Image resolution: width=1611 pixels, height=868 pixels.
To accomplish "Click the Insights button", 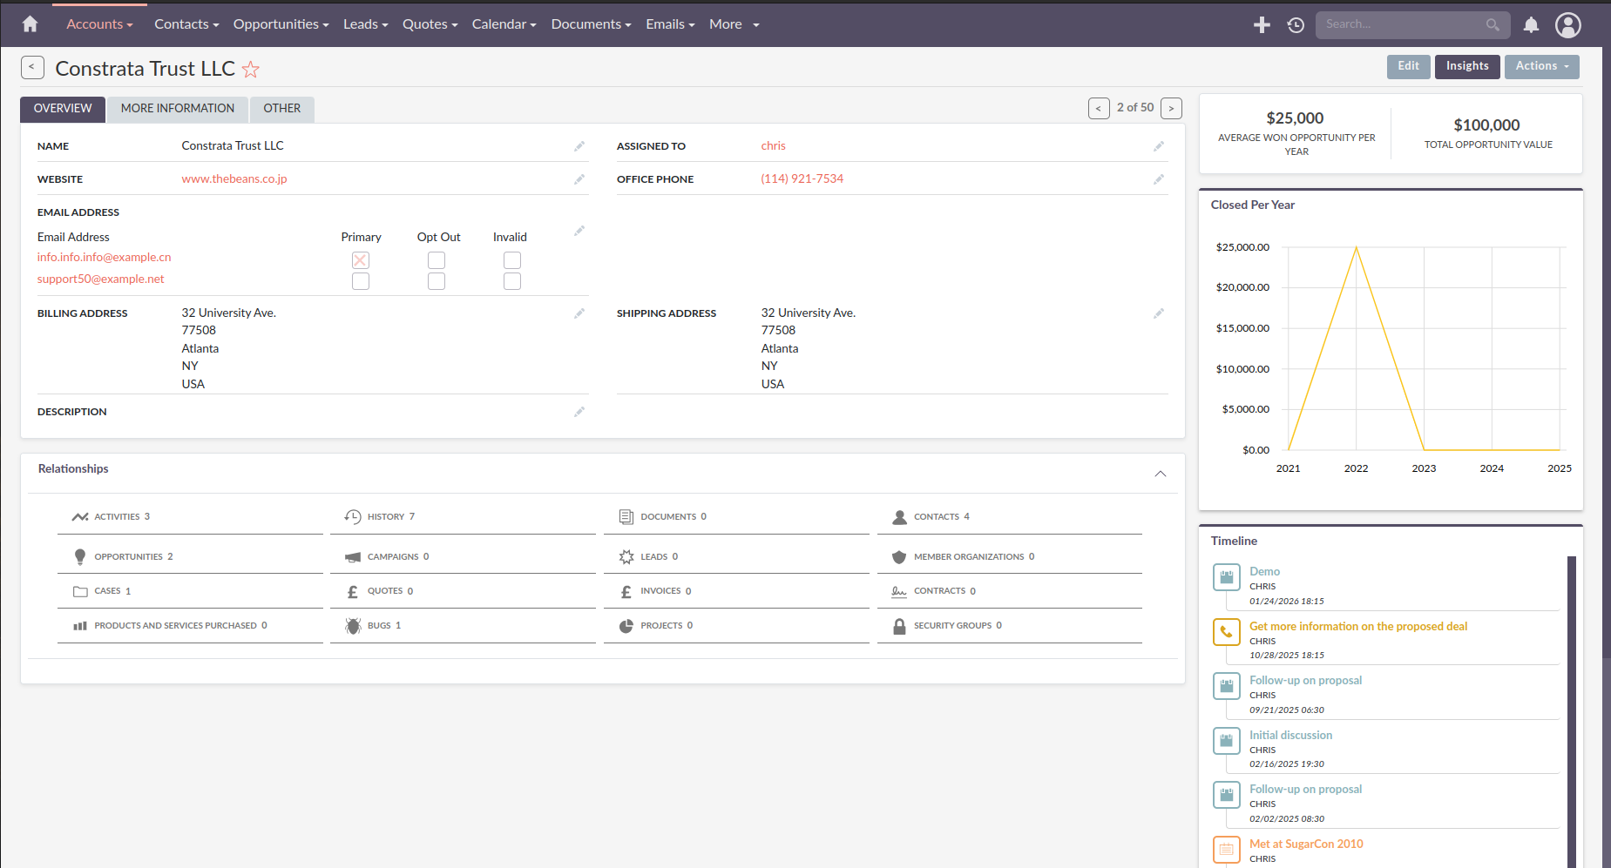I will pyautogui.click(x=1467, y=66).
